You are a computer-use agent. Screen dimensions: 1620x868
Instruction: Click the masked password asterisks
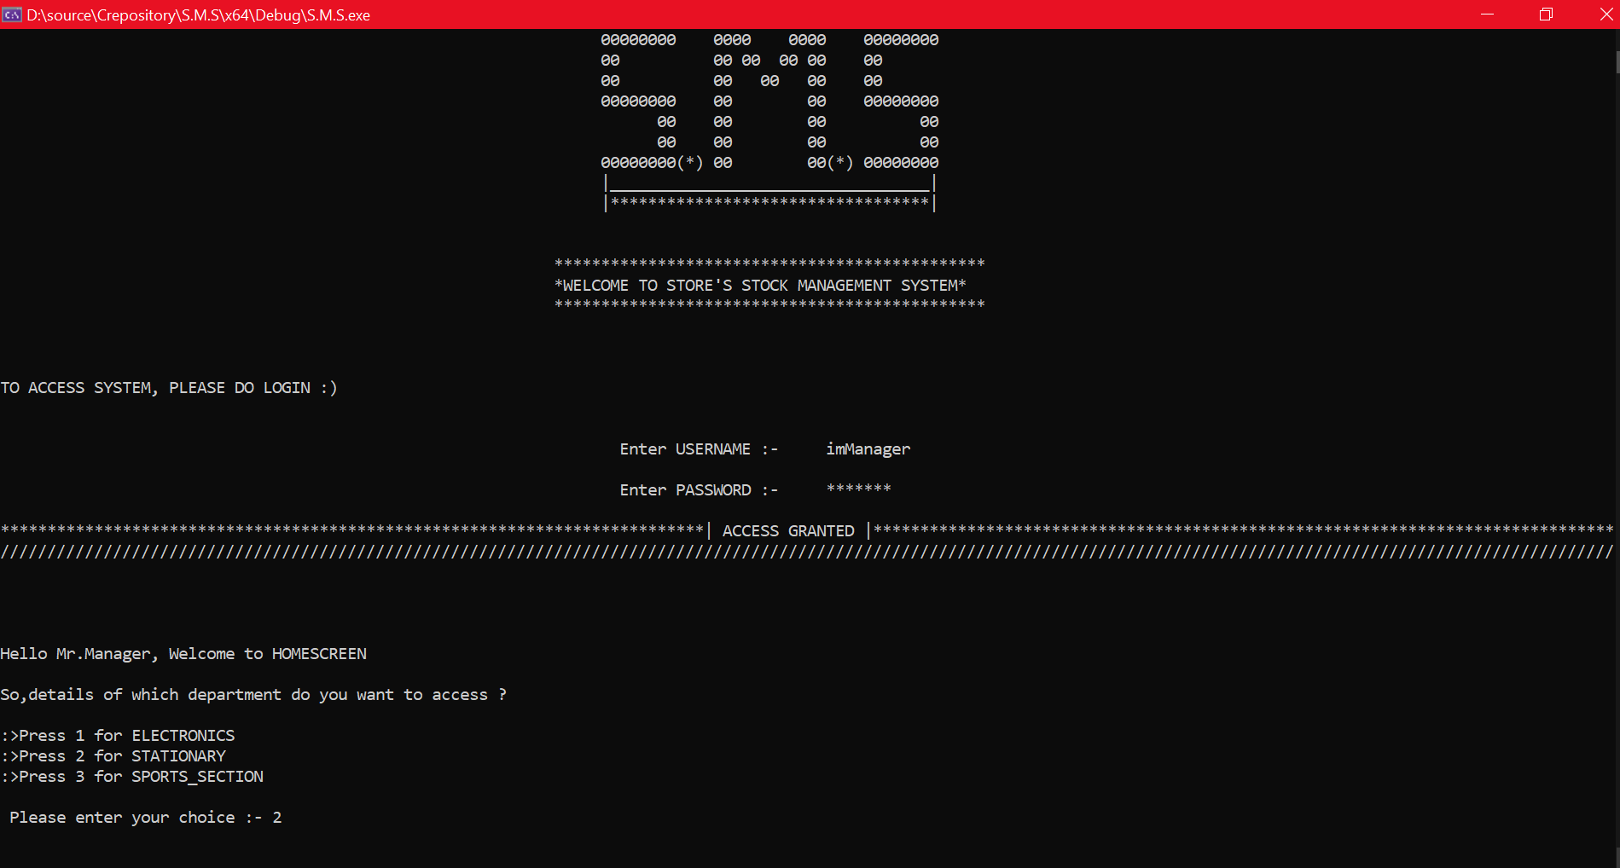[857, 489]
